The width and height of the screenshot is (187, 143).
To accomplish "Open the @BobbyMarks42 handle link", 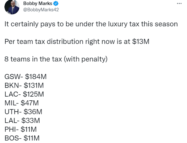I will (41, 10).
